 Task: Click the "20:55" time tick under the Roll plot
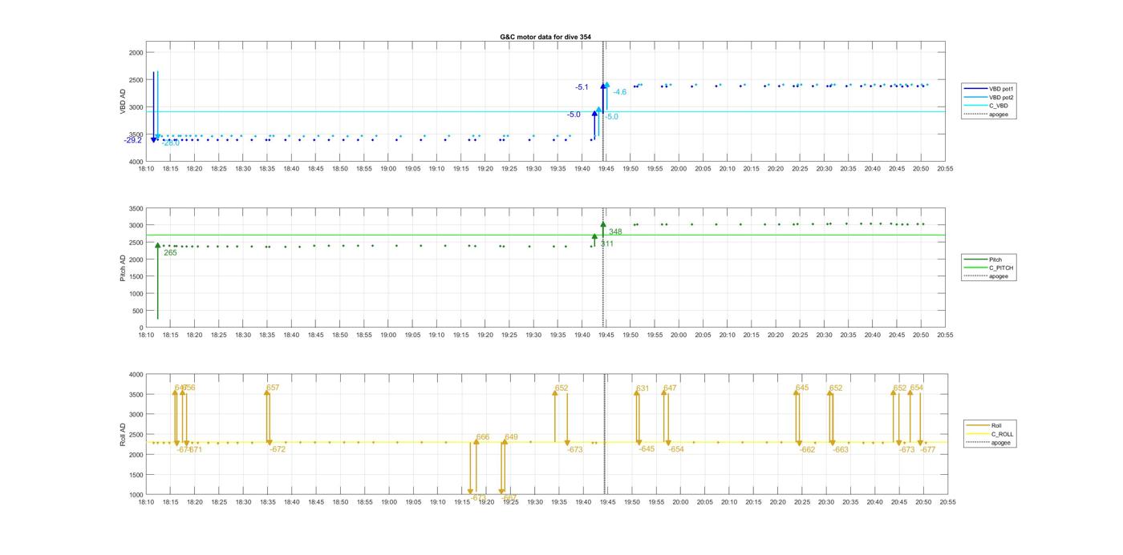(x=947, y=503)
